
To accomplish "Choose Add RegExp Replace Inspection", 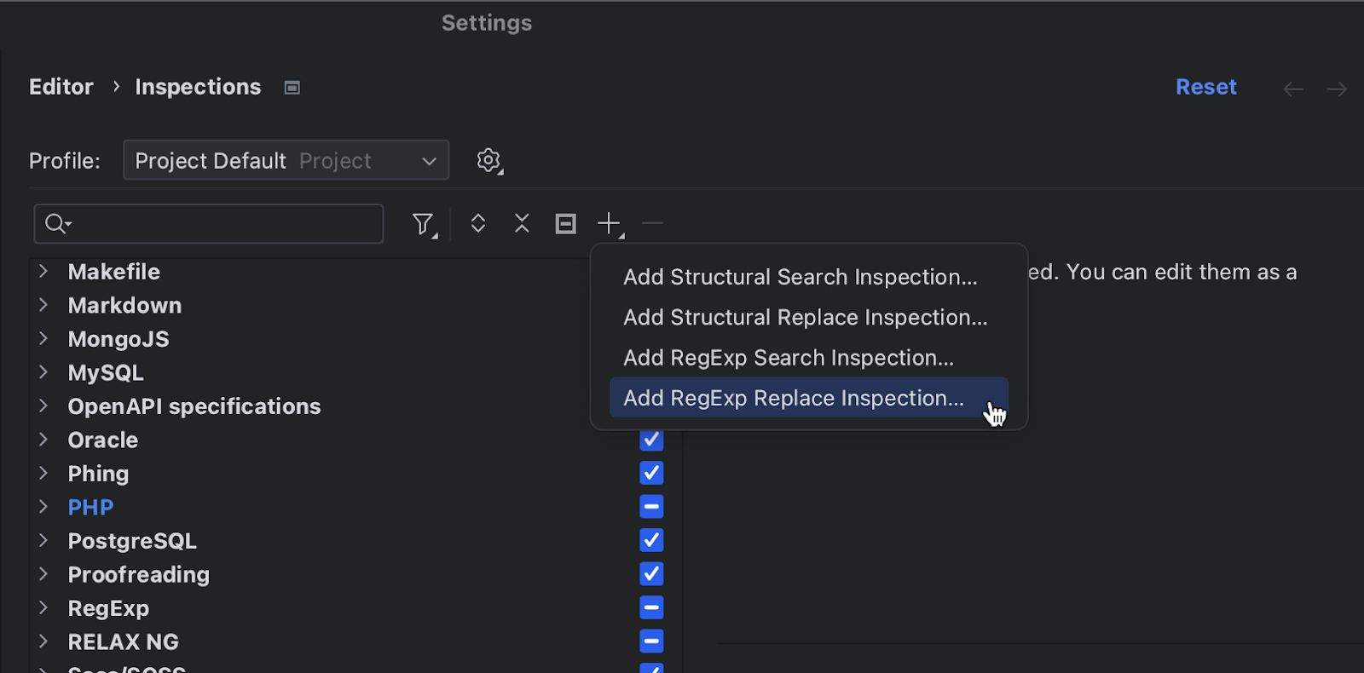I will [793, 398].
